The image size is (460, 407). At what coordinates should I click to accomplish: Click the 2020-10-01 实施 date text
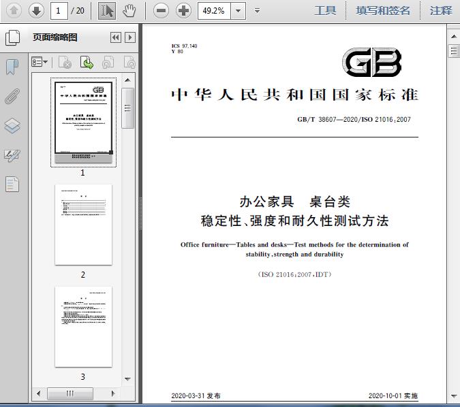[393, 396]
